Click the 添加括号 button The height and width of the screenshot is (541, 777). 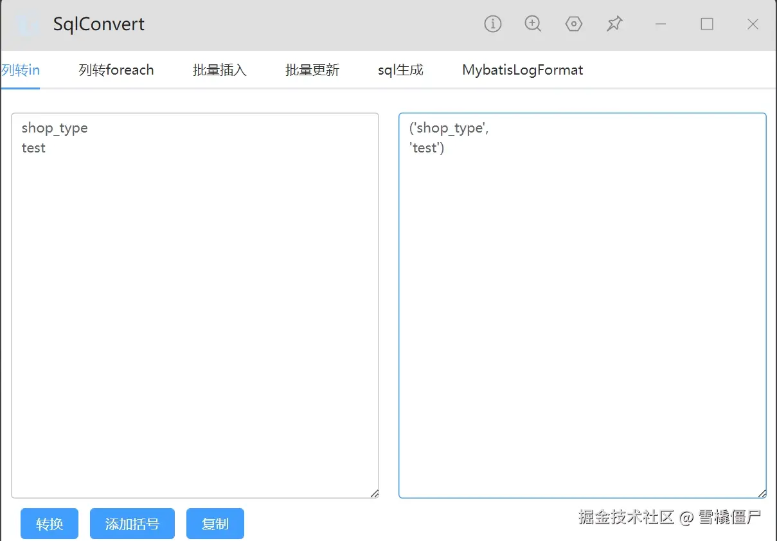click(x=132, y=524)
